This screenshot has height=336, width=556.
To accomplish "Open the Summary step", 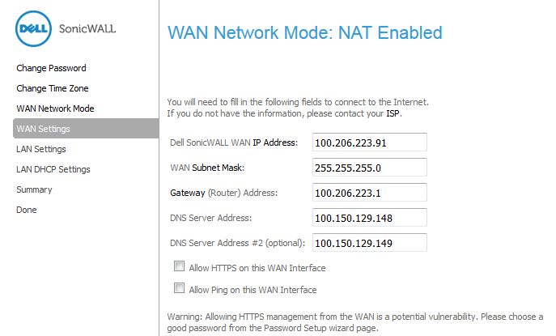I will pyautogui.click(x=34, y=189).
